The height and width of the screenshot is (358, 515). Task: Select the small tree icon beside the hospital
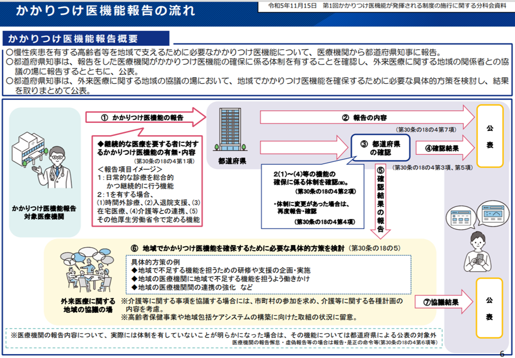(x=46, y=152)
